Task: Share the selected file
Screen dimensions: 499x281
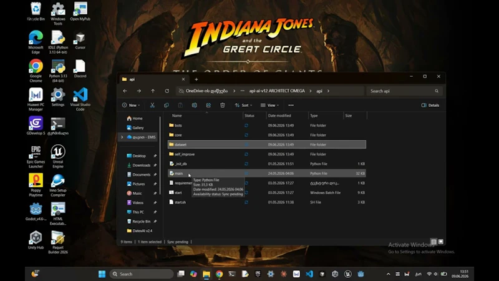Action: click(208, 105)
